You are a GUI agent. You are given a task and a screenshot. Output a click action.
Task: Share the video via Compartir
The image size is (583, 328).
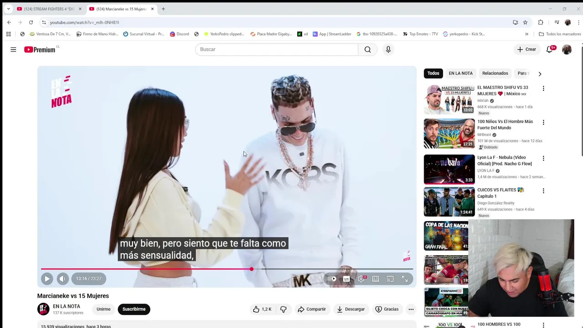tap(312, 309)
